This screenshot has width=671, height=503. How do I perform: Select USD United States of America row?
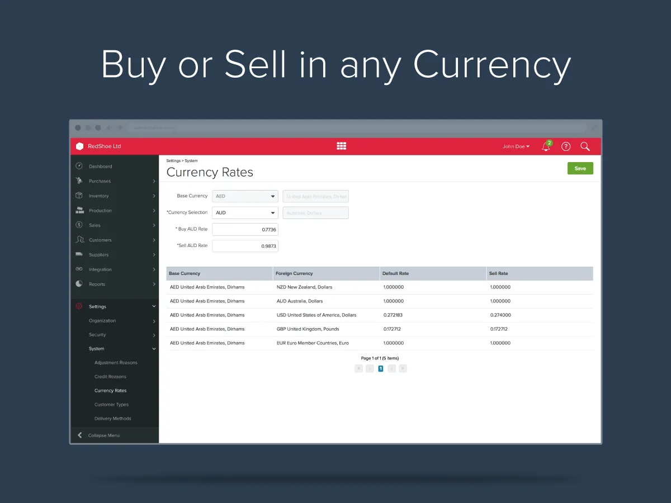380,315
